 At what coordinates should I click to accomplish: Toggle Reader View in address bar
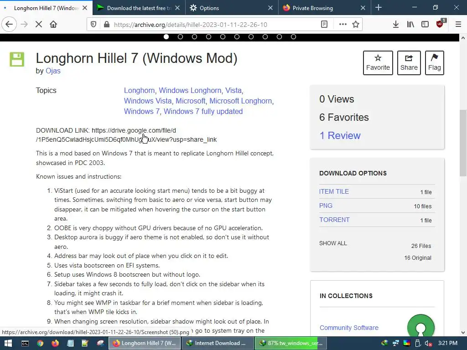(x=324, y=25)
